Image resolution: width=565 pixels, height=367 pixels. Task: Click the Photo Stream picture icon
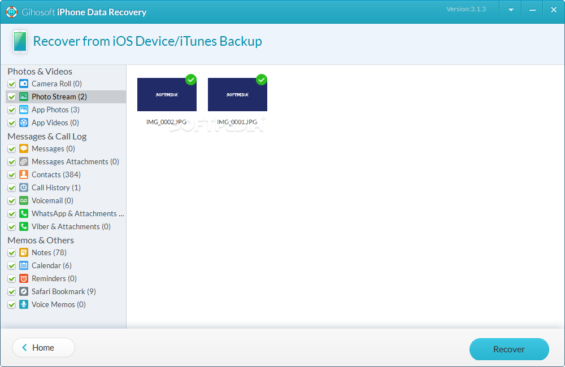pos(24,97)
